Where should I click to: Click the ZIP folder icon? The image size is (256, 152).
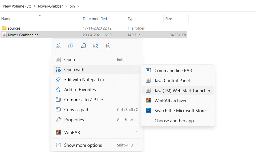(x=58, y=99)
